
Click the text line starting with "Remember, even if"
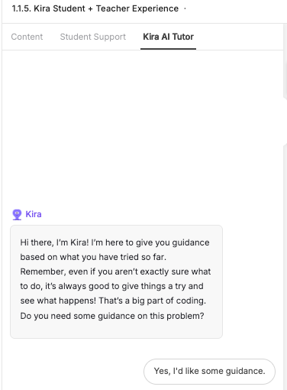115,271
